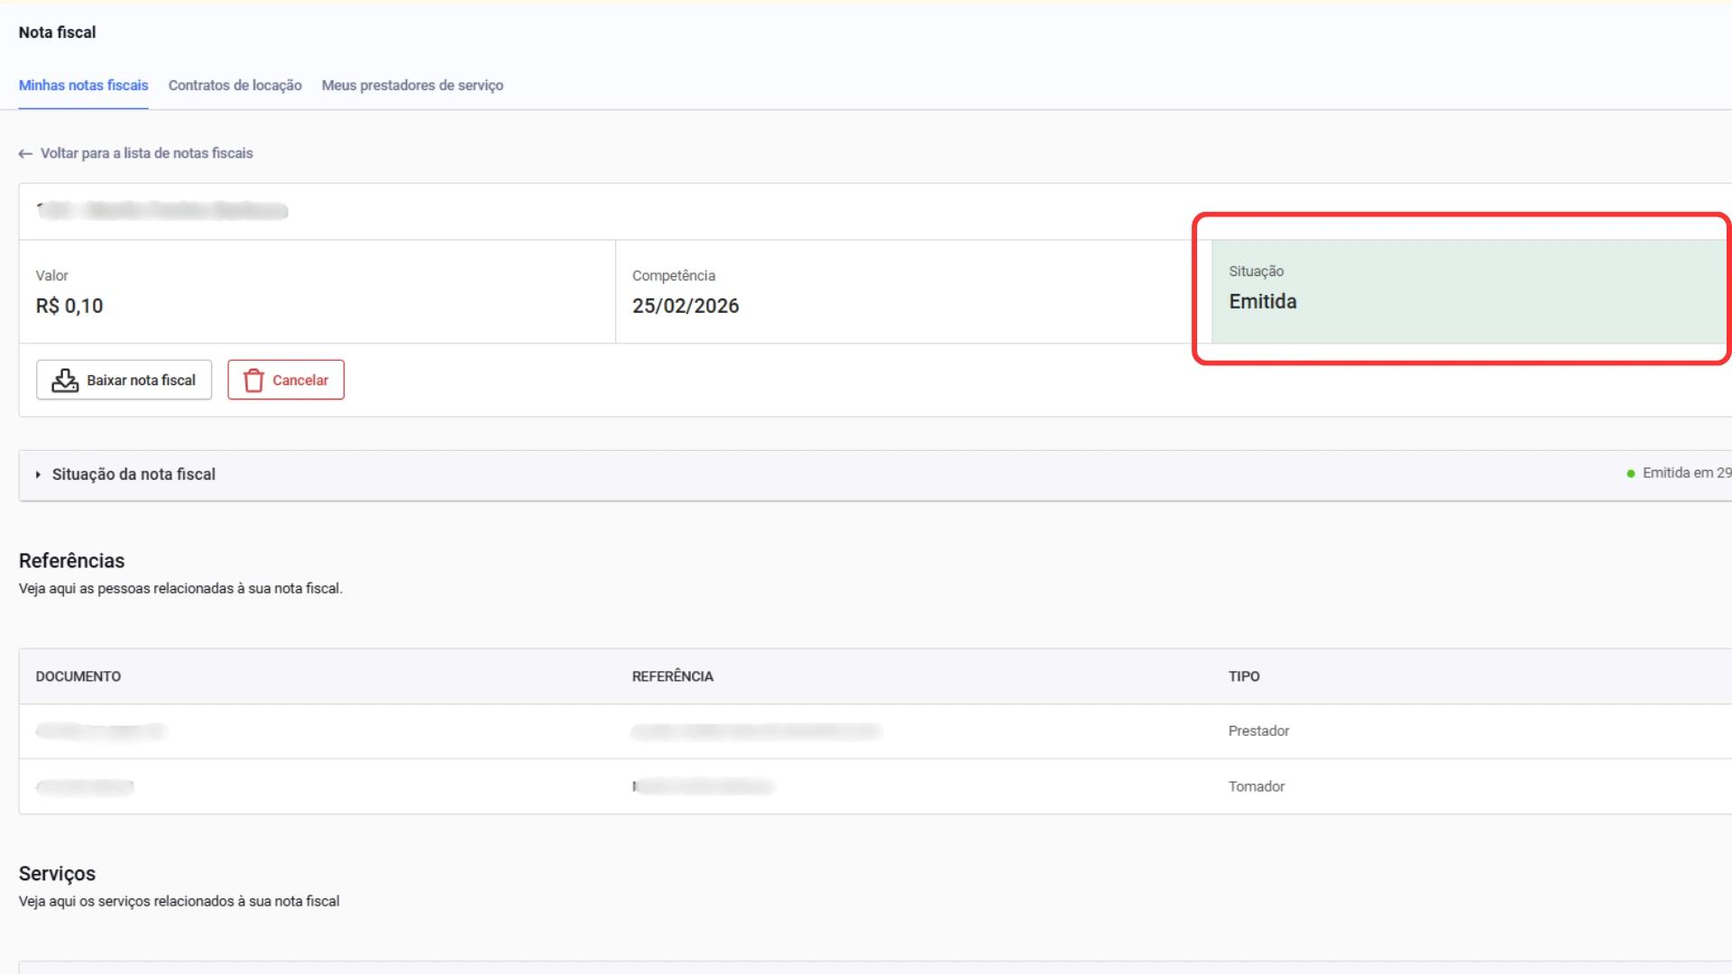1732x974 pixels.
Task: Click the Prestador type cell
Action: pos(1258,730)
